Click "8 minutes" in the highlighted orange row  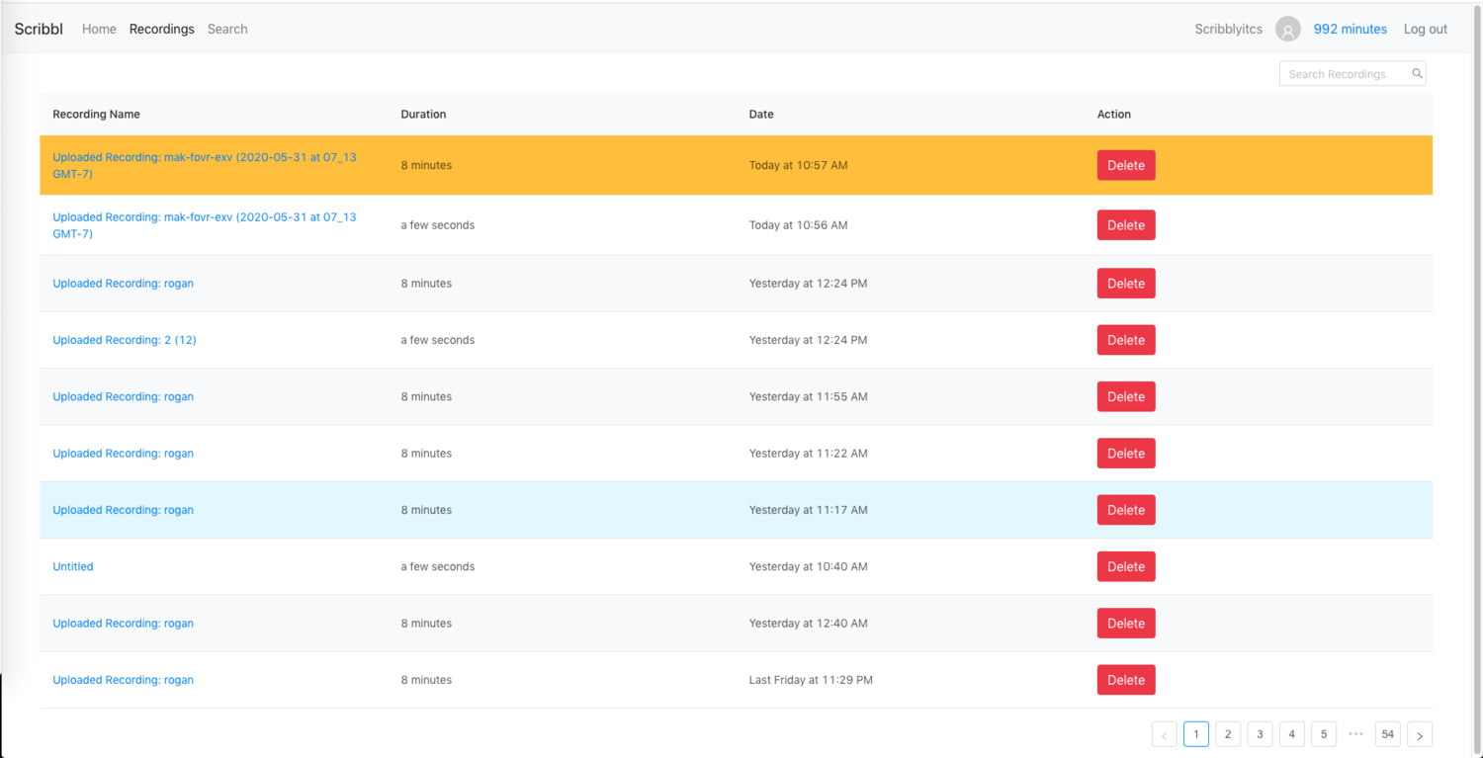426,165
